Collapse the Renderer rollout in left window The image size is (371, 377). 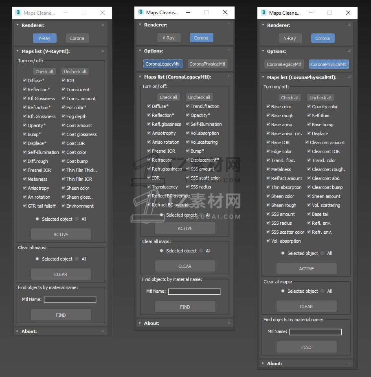(x=18, y=25)
